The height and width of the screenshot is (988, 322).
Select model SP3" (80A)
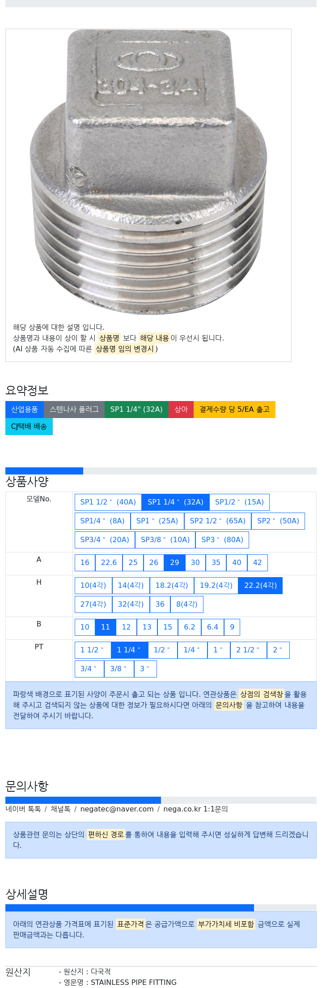coord(222,539)
